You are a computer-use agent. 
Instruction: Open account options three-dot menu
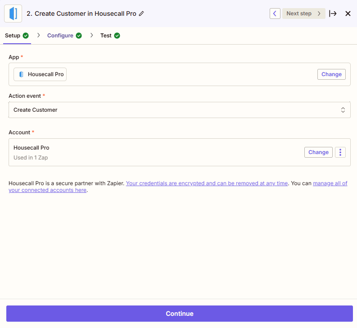point(340,152)
